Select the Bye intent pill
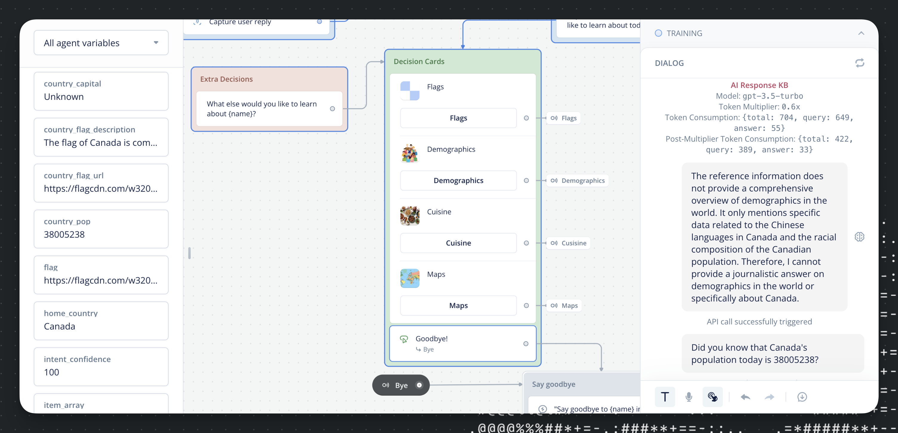Screen dimensions: 898x433 click(x=401, y=385)
